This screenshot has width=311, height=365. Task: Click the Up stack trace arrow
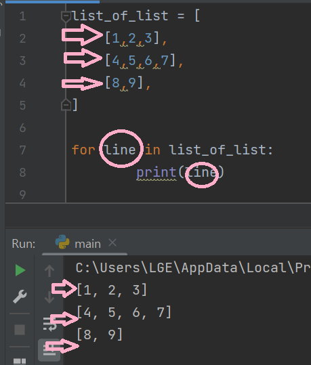tap(49, 271)
